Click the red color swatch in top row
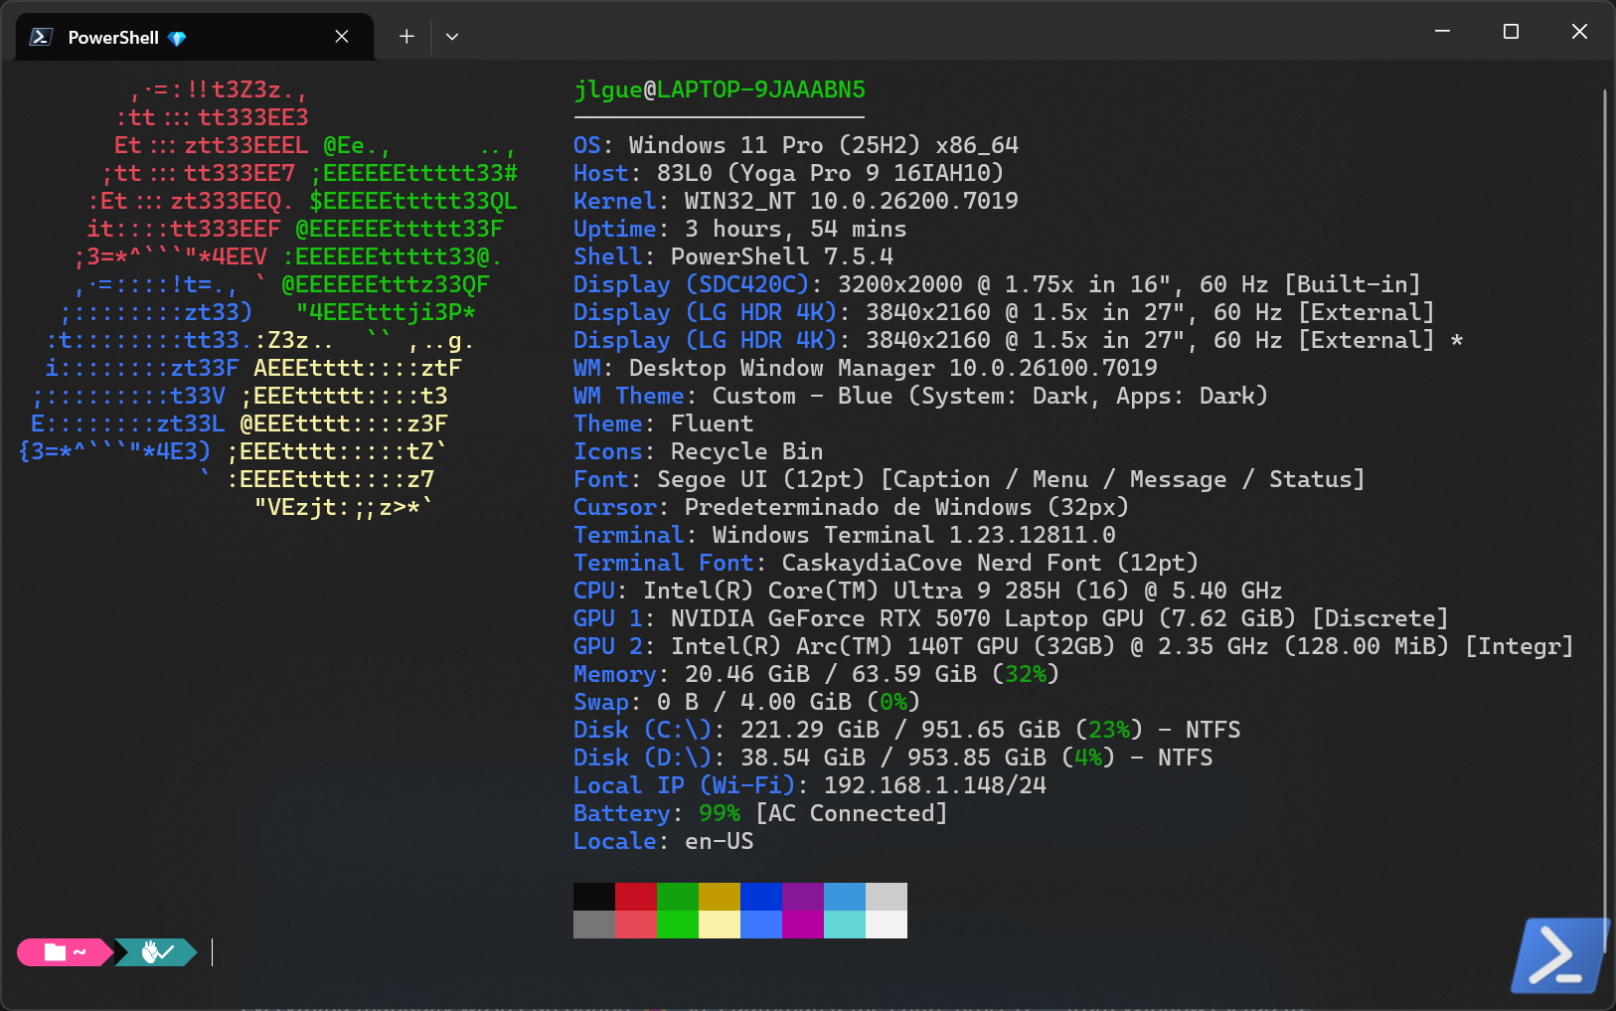This screenshot has height=1011, width=1616. [x=635, y=897]
